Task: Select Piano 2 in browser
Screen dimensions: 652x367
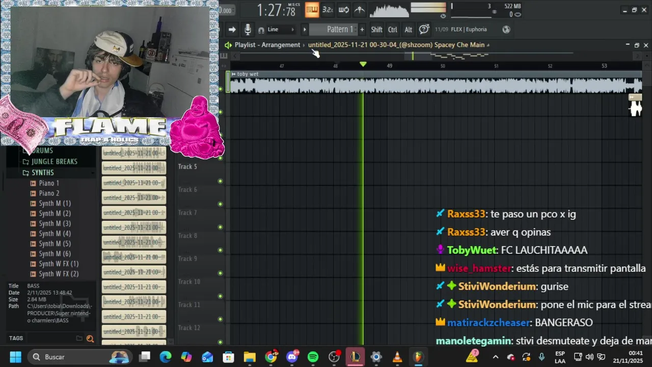Action: [49, 193]
